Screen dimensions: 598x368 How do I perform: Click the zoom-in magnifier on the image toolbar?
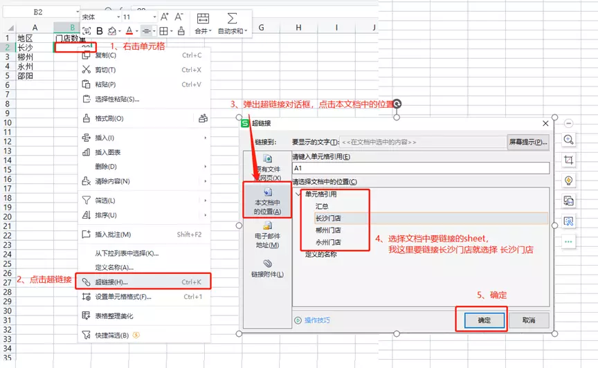pos(569,139)
